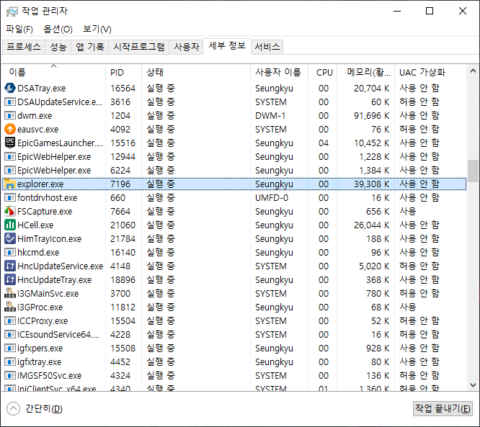Click the HimTrayIcon.exe icon

[x=10, y=238]
